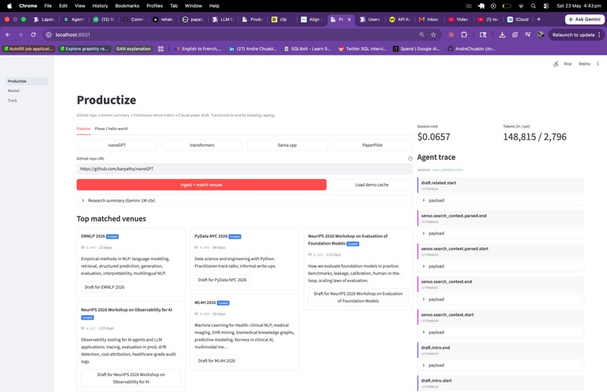Open the Chrome profile avatar
607x392 pixels.
coord(541,35)
